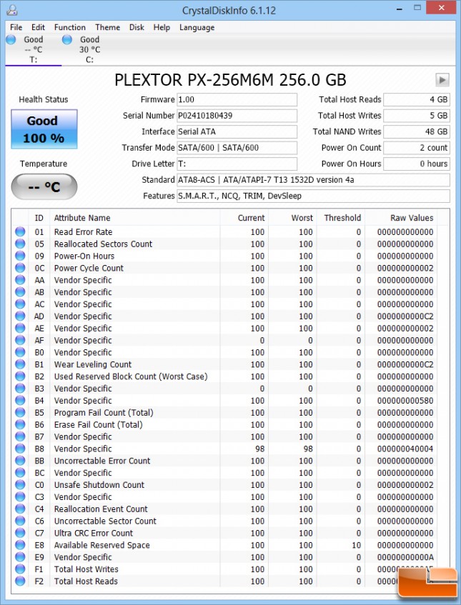461x605 pixels.
Task: Click the CrystalDiskInfo title bar app icon
Action: 12,10
